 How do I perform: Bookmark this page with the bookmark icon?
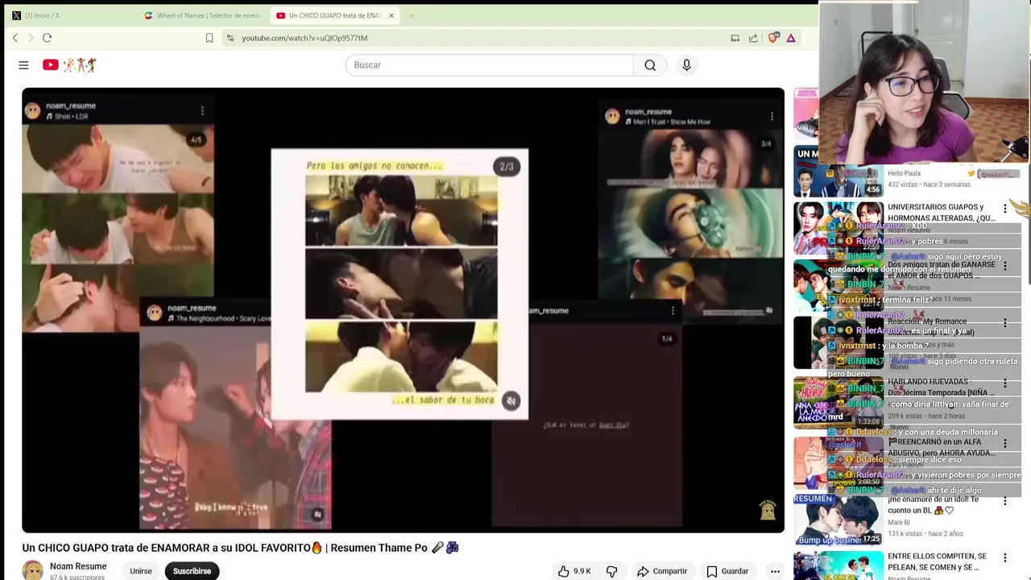pyautogui.click(x=209, y=38)
